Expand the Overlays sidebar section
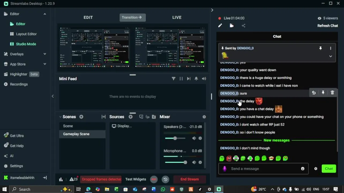 click(x=45, y=54)
